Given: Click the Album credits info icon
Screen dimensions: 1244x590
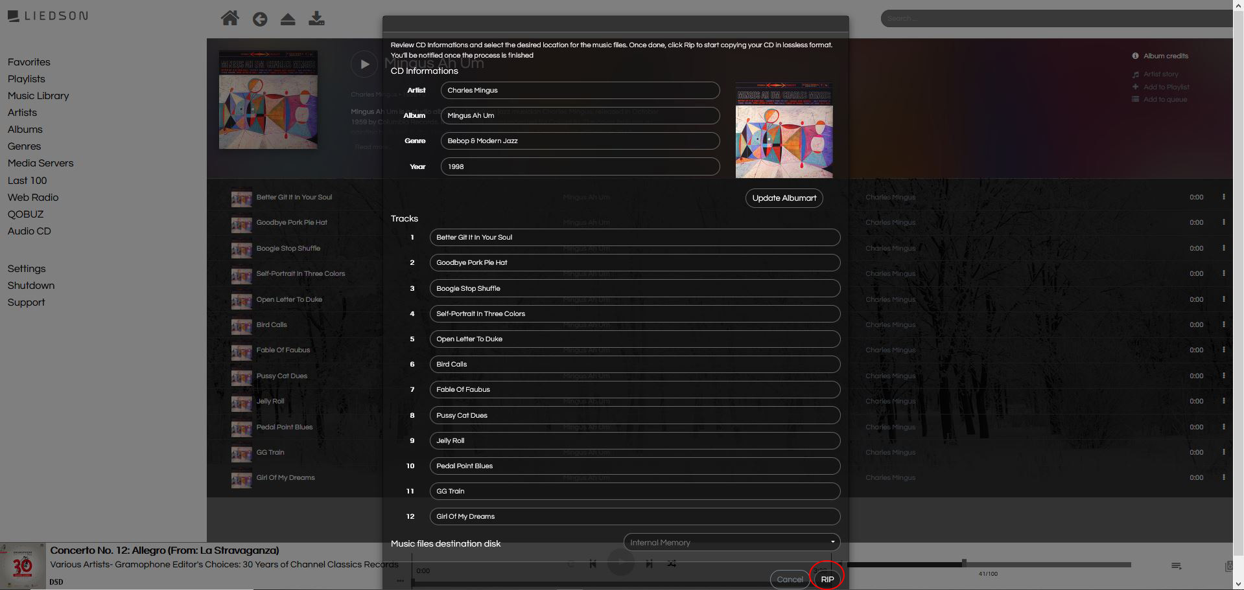Looking at the screenshot, I should click(x=1135, y=56).
